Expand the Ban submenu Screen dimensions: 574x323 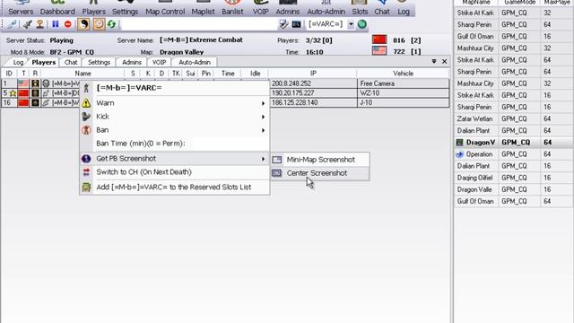click(x=174, y=130)
